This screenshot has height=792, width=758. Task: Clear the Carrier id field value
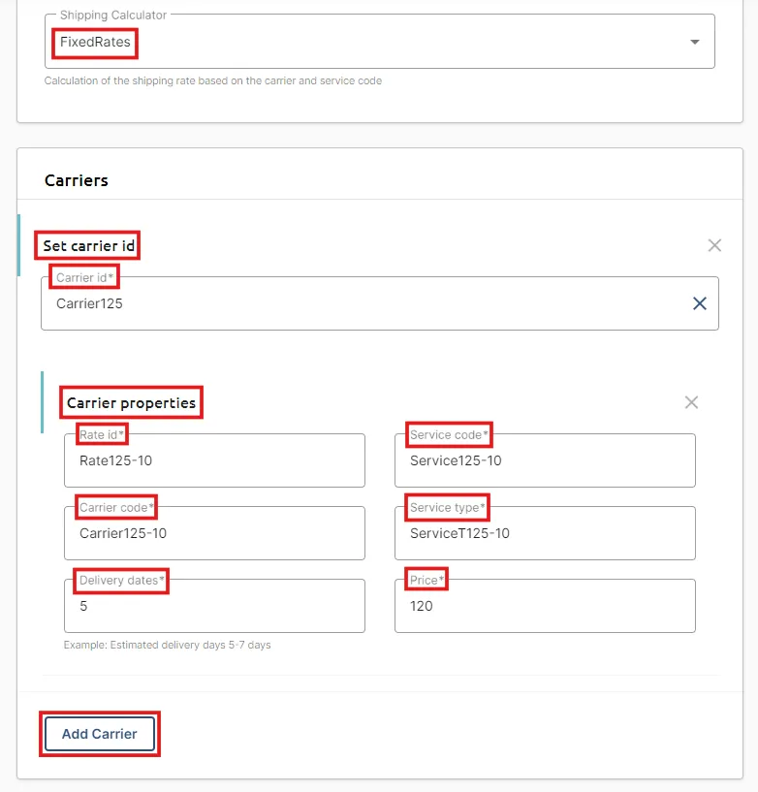click(x=700, y=303)
